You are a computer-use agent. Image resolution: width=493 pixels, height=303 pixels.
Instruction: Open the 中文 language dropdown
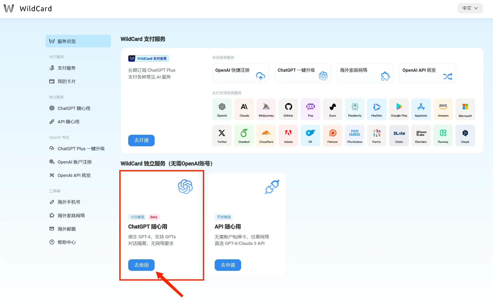click(x=470, y=8)
